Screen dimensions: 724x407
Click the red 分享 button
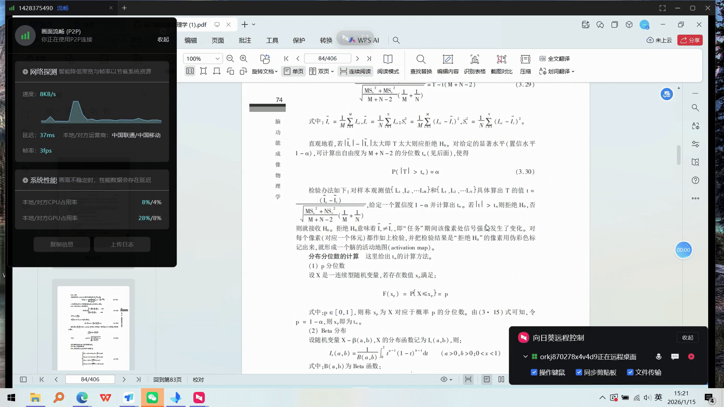[690, 40]
